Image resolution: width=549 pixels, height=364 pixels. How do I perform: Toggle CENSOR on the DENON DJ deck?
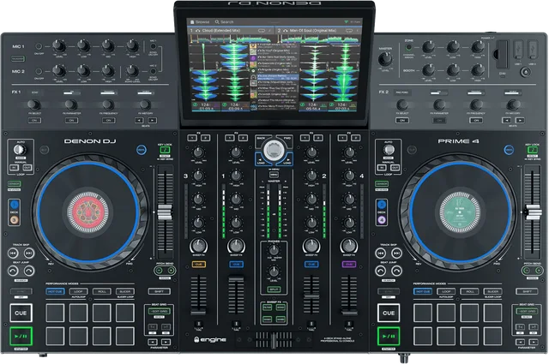(x=14, y=183)
